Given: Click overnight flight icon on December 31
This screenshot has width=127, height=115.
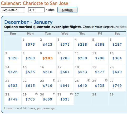Looking at the screenshot, I should [x=71, y=94].
